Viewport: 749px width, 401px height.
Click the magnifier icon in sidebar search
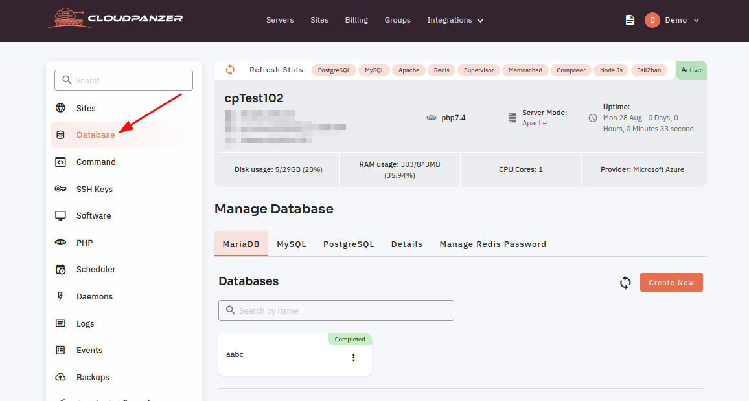coord(67,80)
